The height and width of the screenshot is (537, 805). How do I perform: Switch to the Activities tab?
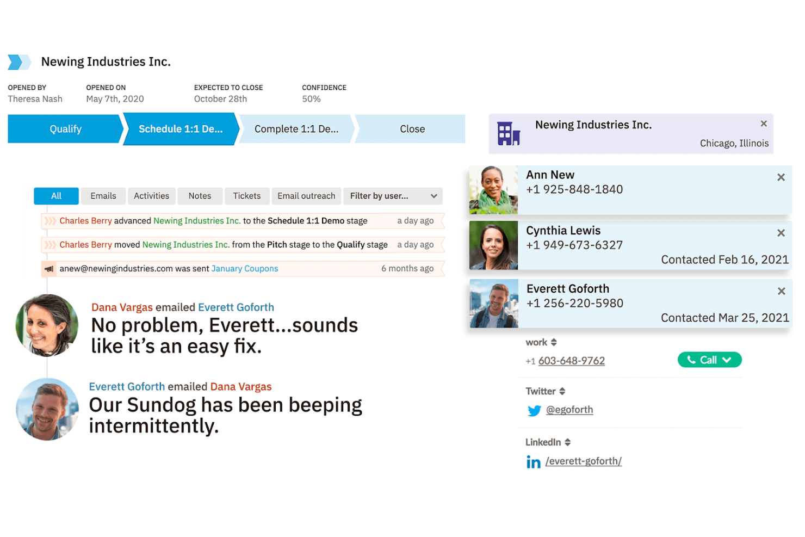[152, 196]
